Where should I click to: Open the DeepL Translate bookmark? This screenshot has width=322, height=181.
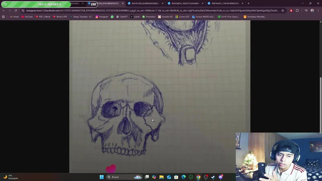81,17
